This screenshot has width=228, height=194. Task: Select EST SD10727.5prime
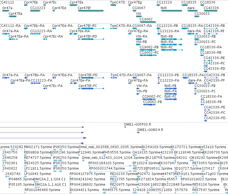[x=178, y=171]
